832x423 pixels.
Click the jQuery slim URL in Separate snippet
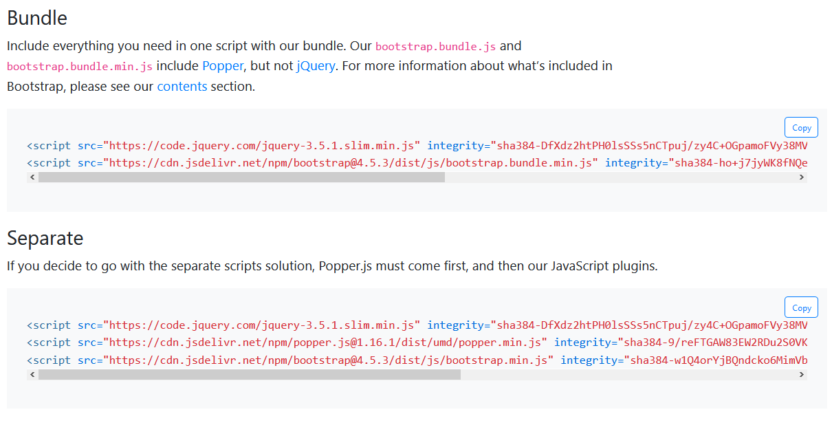coord(262,325)
